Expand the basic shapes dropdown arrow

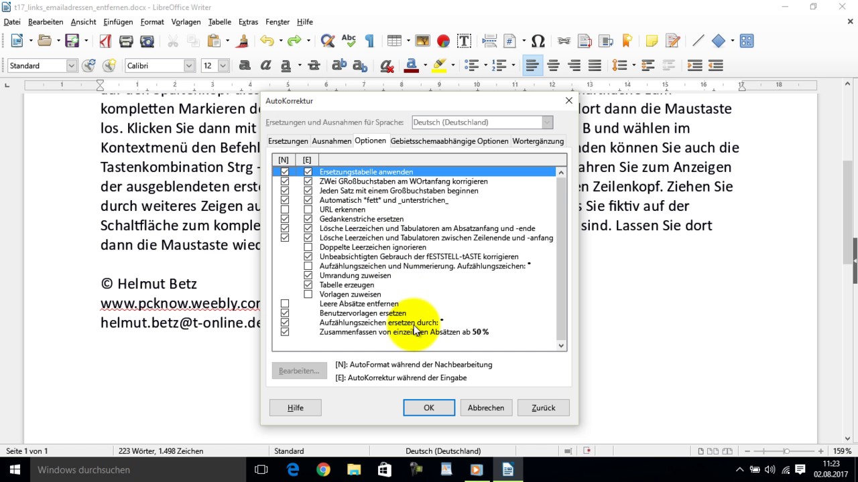(x=733, y=41)
